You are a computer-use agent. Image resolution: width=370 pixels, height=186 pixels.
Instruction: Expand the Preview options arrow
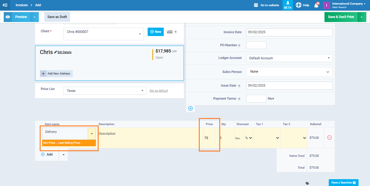click(34, 17)
